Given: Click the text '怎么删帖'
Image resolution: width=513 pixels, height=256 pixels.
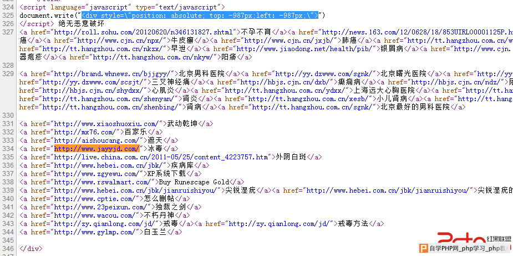Looking at the screenshot, I should (159, 199).
